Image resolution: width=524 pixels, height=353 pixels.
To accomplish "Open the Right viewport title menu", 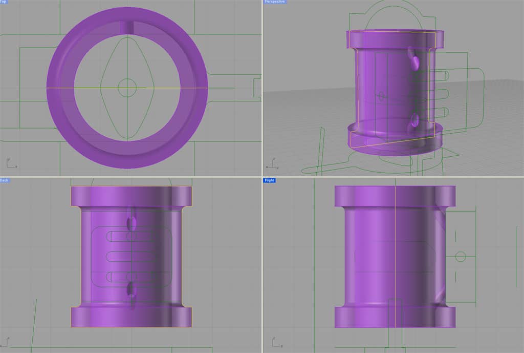I will (269, 181).
